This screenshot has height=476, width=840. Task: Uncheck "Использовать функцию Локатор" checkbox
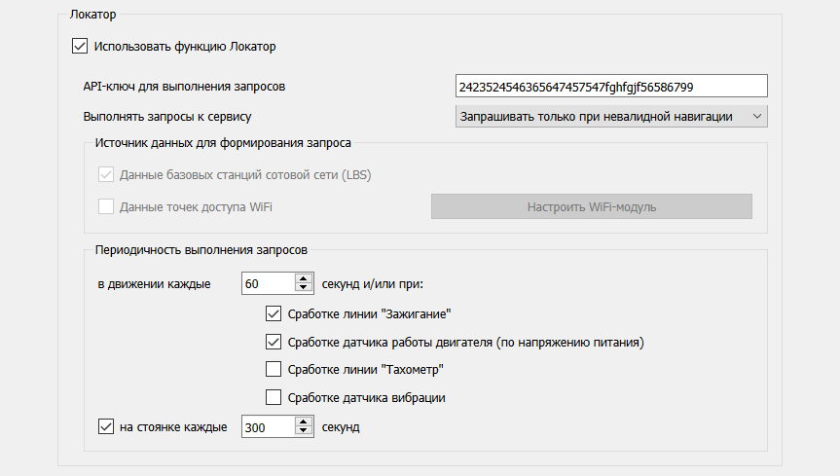point(80,46)
